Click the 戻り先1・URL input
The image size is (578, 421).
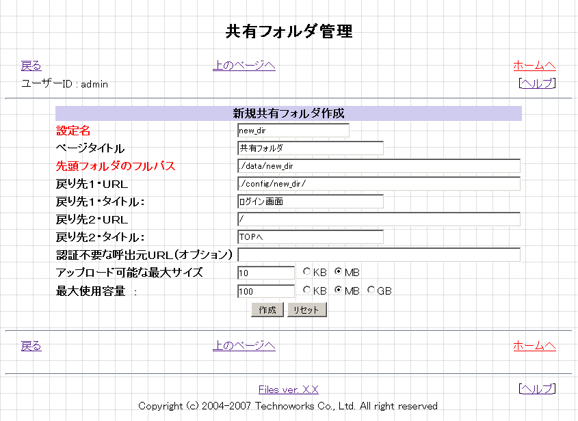[x=378, y=184]
